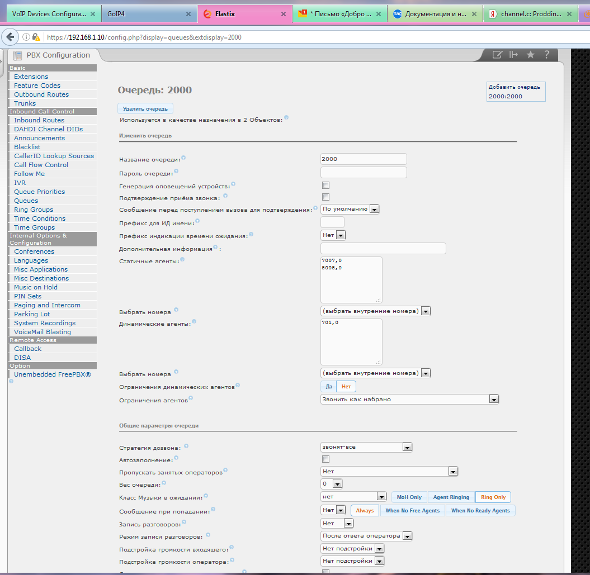Viewport: 590px width, 575px height.
Task: Select Да for Ограничения динамических агентов
Action: (329, 386)
